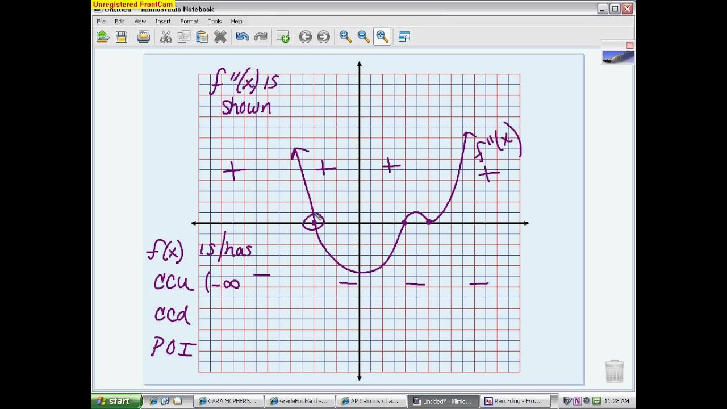Click the Copy toolbar icon
The width and height of the screenshot is (727, 409).
point(183,37)
